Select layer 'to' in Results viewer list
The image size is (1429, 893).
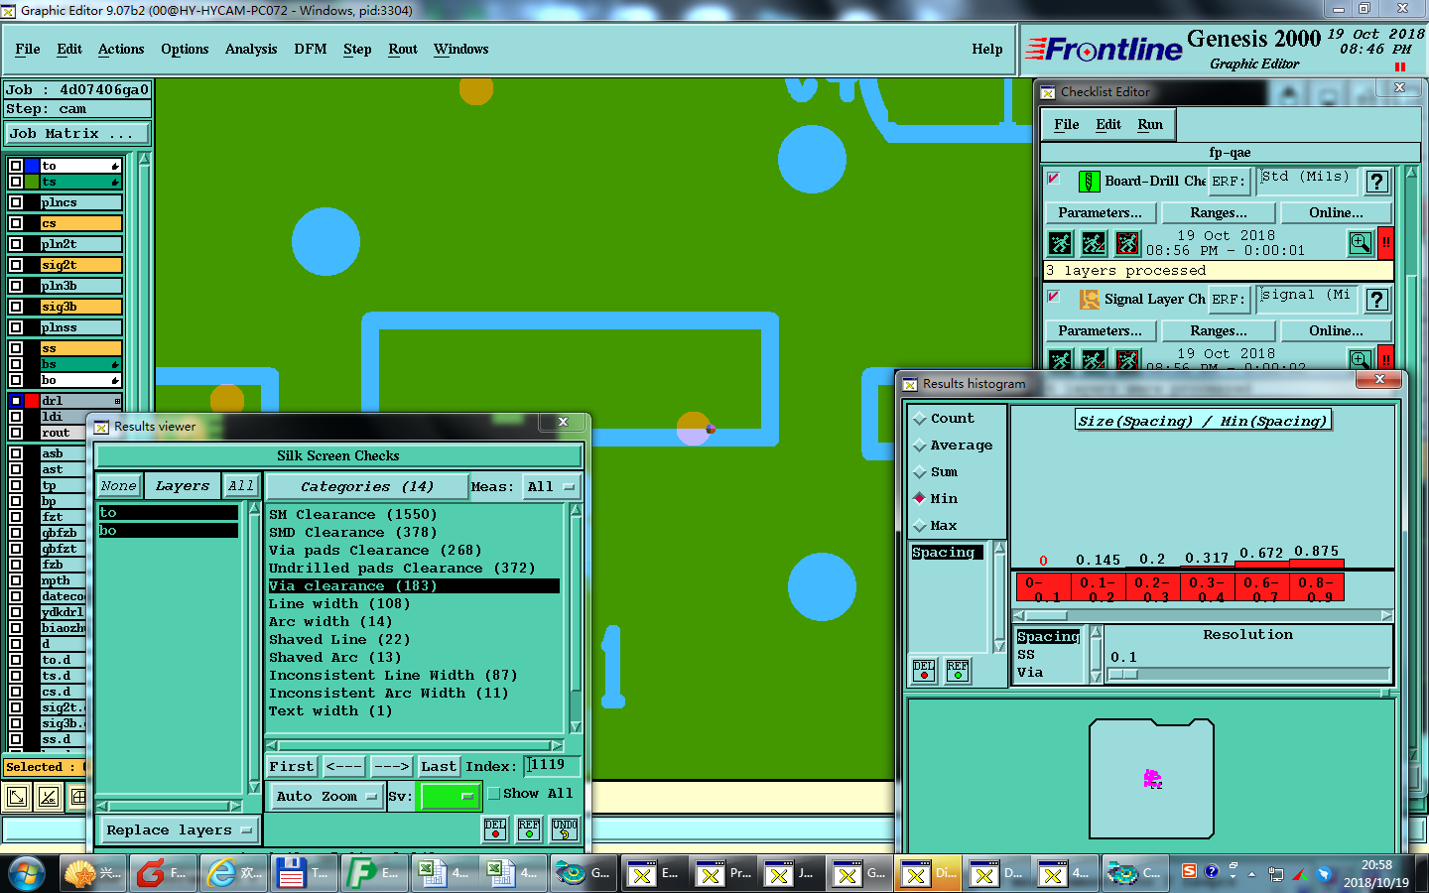point(169,513)
